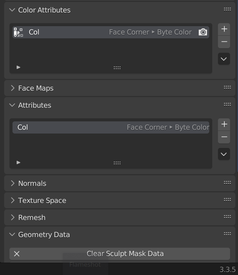Open the Attributes list specials dropdown
Screen dimensions: 238x275
(224, 154)
